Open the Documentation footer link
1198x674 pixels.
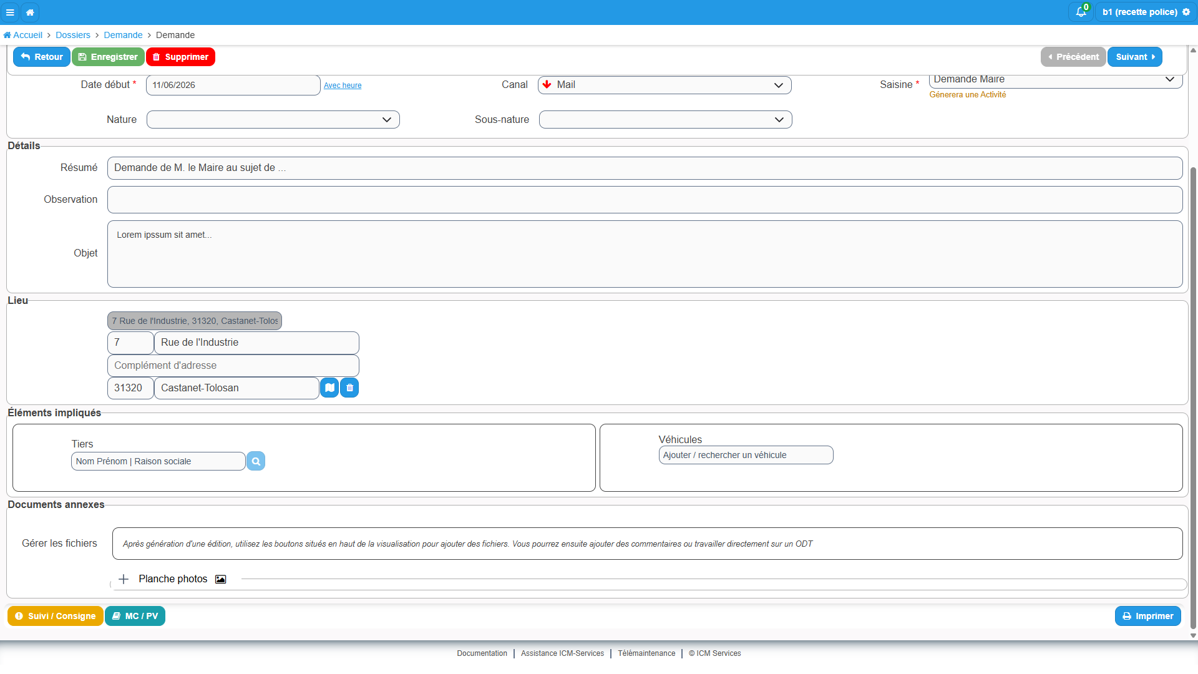482,653
